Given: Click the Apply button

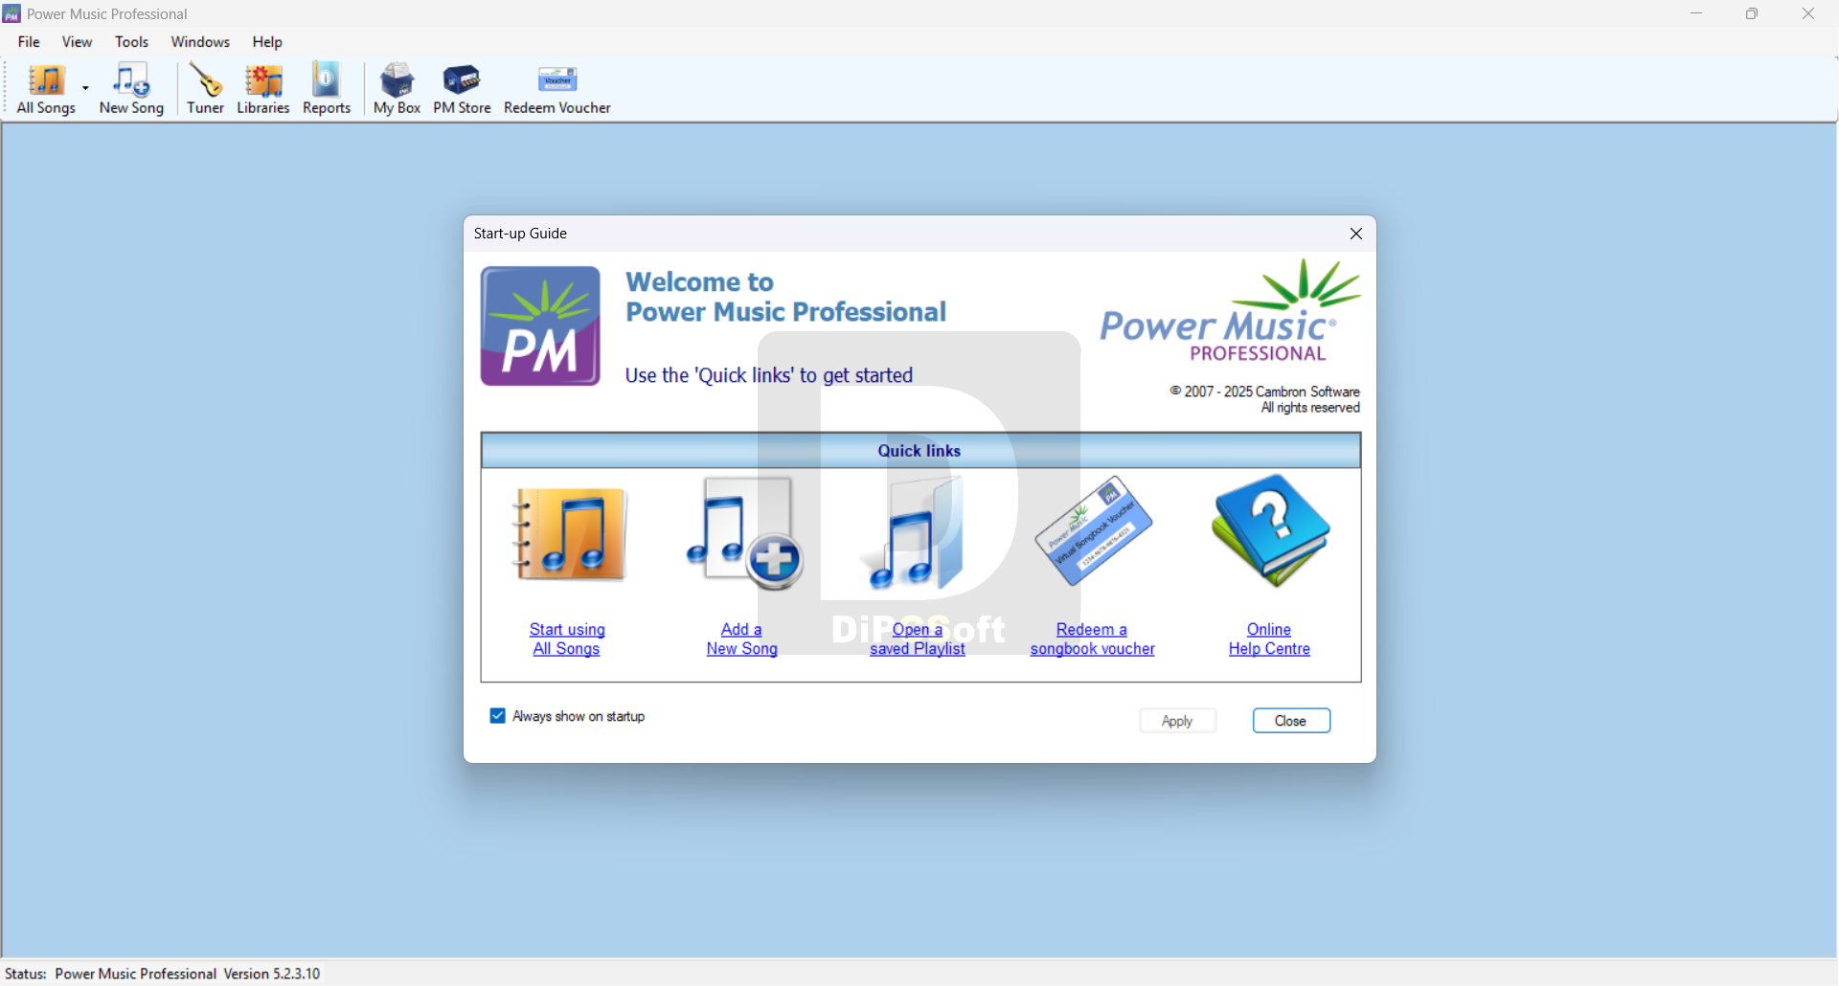Looking at the screenshot, I should click(1177, 721).
